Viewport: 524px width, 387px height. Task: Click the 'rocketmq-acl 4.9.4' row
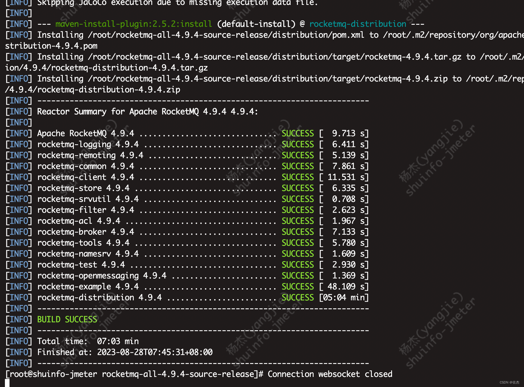187,221
